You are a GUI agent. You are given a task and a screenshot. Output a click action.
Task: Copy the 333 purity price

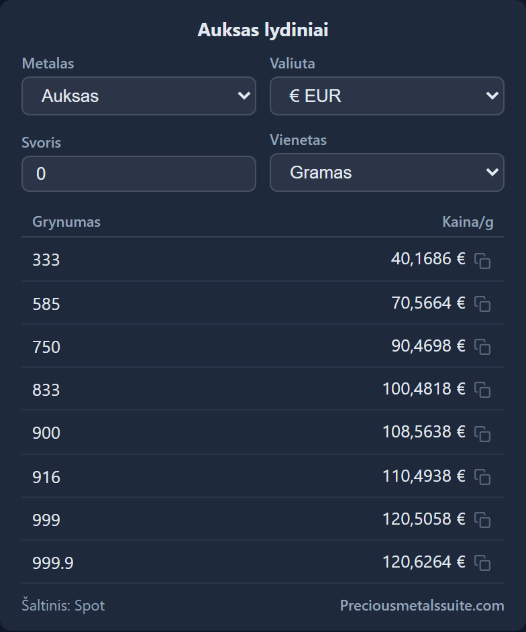[482, 261]
